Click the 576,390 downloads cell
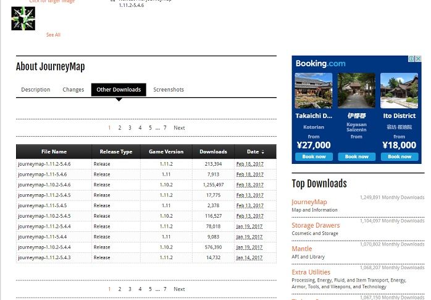Screen dimensions: 431x300 click(213, 247)
